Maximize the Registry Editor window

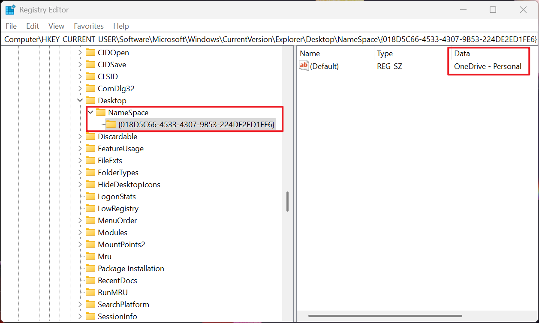[493, 9]
